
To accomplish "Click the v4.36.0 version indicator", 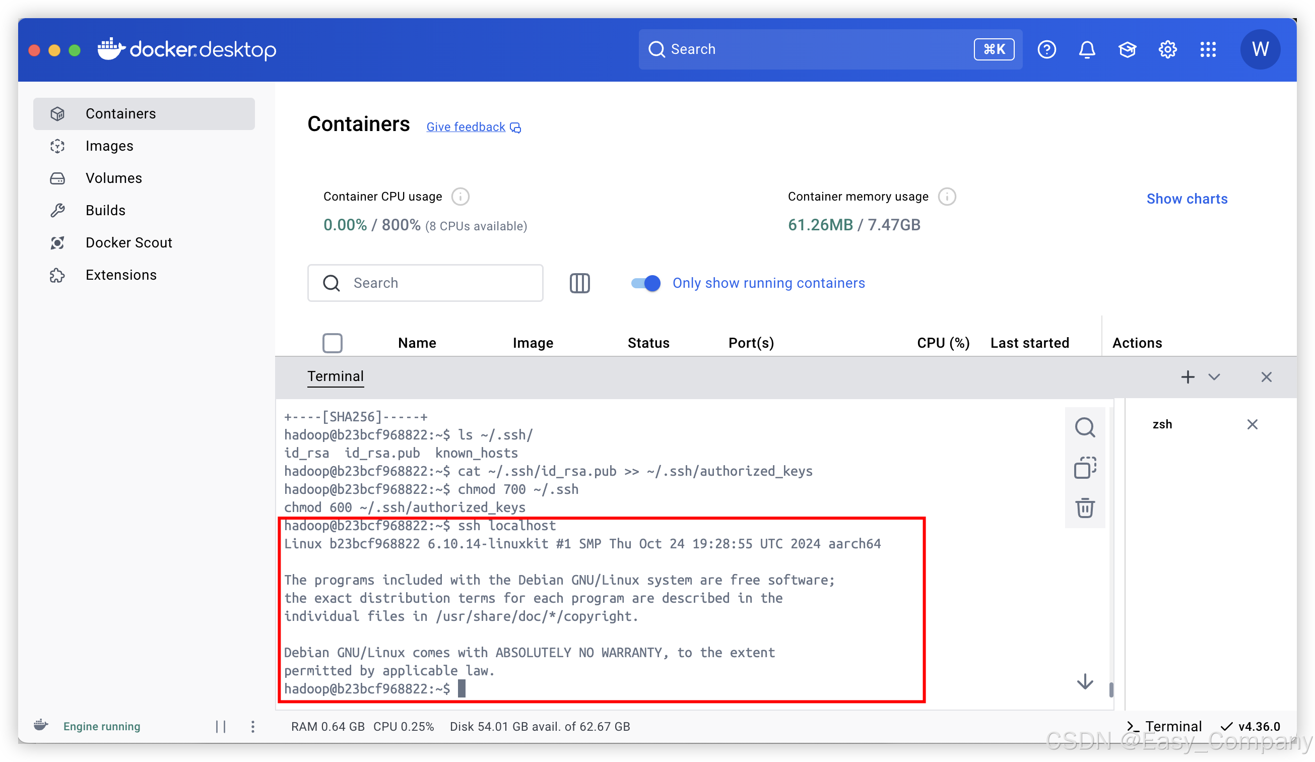I will 1251,727.
